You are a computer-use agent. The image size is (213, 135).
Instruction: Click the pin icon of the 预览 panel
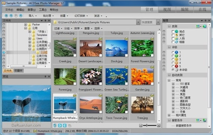pos(45,76)
